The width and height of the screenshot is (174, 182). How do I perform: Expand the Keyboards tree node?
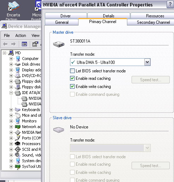click(11, 110)
